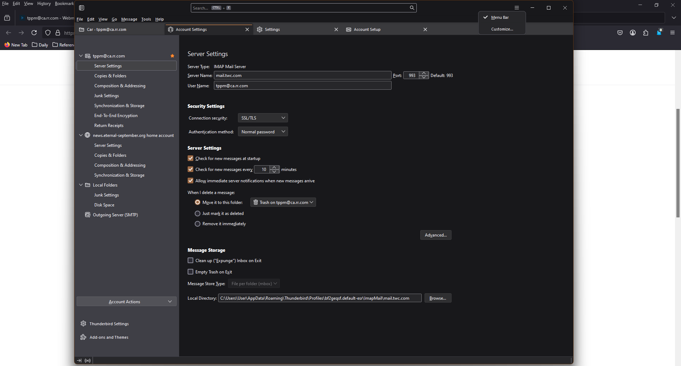Click the online status indicator icon
This screenshot has width=681, height=366.
click(88, 361)
